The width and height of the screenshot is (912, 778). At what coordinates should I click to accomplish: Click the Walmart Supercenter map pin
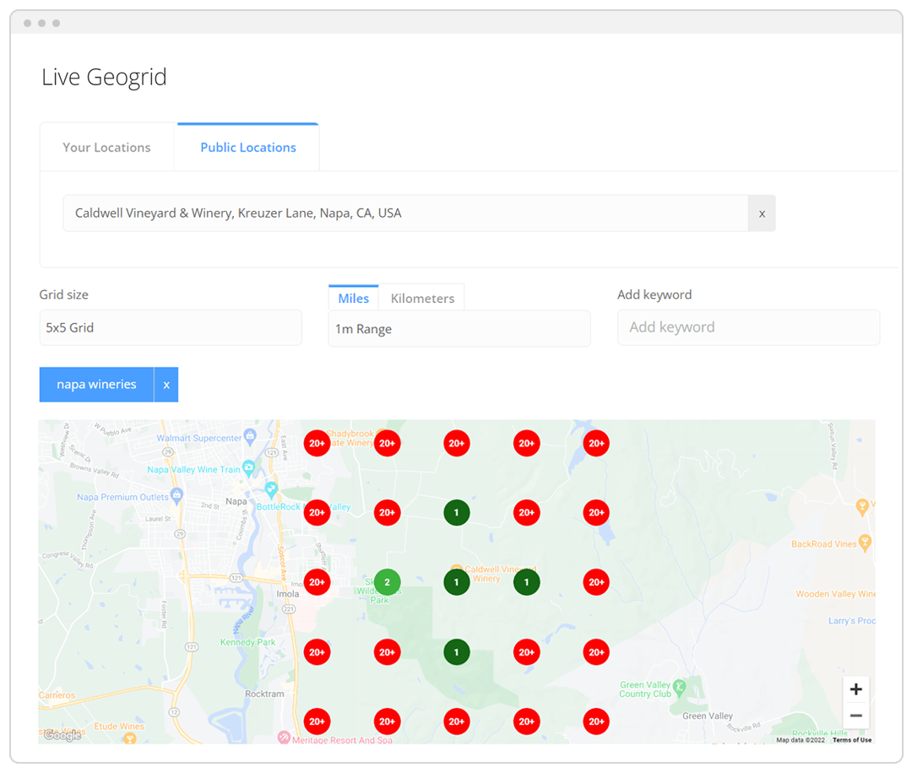pos(250,436)
